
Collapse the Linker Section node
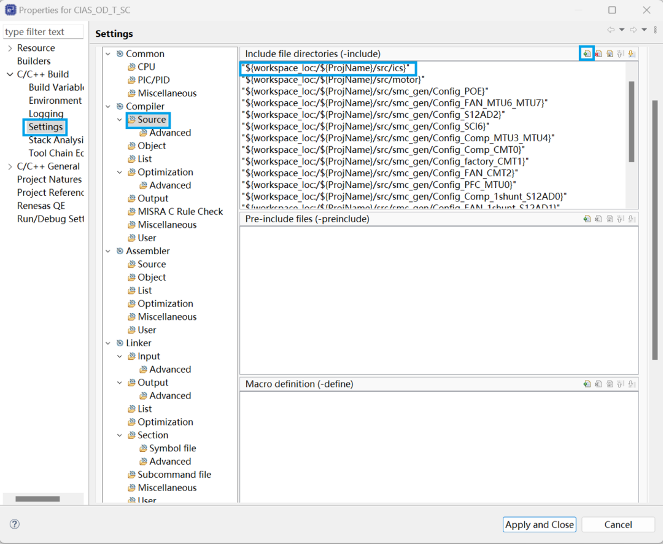pyautogui.click(x=120, y=435)
